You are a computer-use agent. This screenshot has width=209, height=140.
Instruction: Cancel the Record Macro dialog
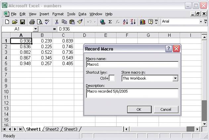pyautogui.click(x=166, y=109)
